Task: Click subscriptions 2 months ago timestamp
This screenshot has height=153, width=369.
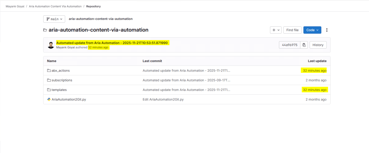Action: [x=316, y=80]
